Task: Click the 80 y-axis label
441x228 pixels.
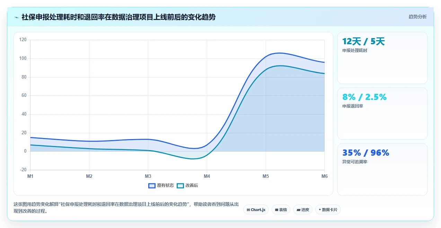Action: pyautogui.click(x=24, y=77)
